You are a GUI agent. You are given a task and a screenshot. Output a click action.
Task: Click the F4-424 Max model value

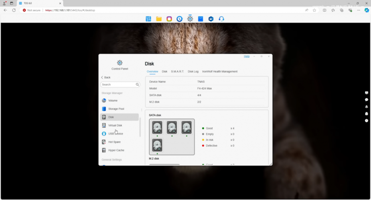[205, 88]
